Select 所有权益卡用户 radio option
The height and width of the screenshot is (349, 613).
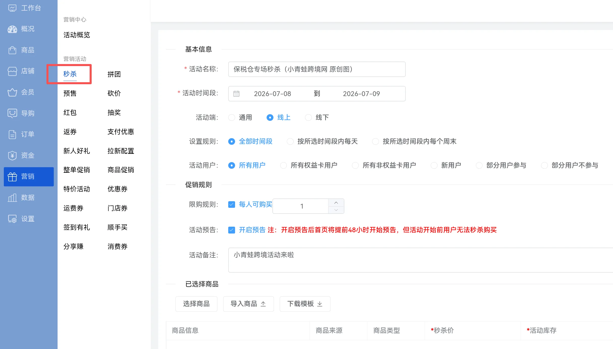(284, 165)
